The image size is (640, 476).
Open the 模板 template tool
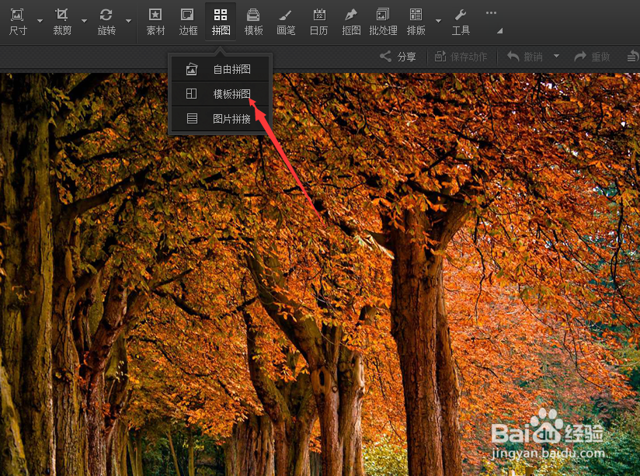pos(253,22)
